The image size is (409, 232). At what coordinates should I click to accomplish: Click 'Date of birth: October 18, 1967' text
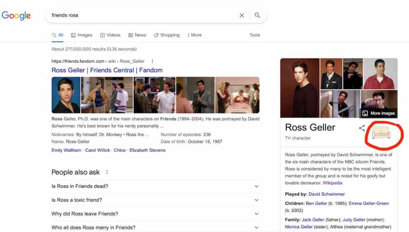click(x=191, y=142)
